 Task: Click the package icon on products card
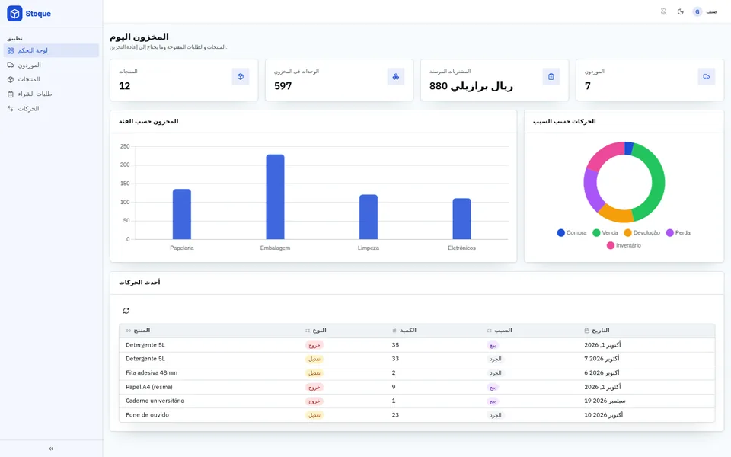[x=241, y=76]
